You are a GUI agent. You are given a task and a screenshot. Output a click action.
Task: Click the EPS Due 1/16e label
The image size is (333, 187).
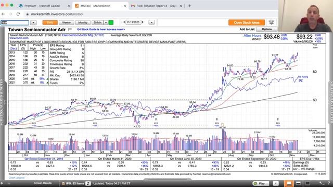point(310,159)
